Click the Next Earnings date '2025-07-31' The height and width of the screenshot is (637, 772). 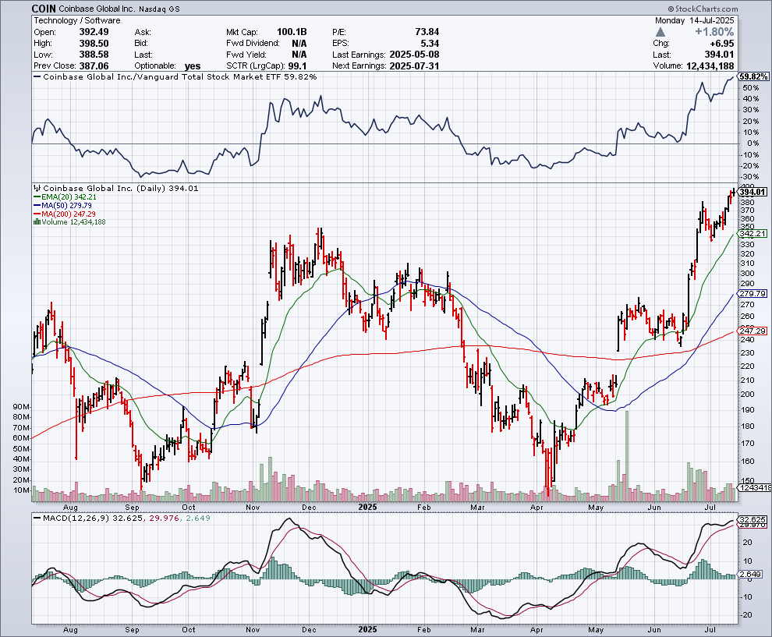coord(414,65)
